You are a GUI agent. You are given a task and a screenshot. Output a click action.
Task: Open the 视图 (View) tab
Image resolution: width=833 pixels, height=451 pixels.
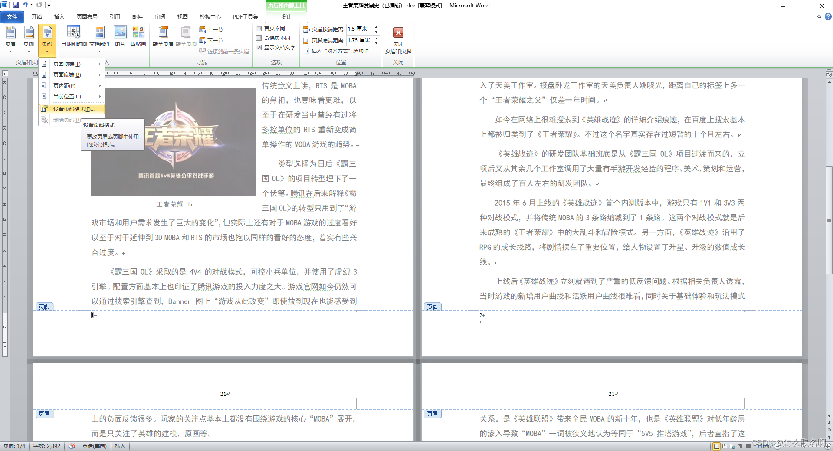click(x=183, y=17)
